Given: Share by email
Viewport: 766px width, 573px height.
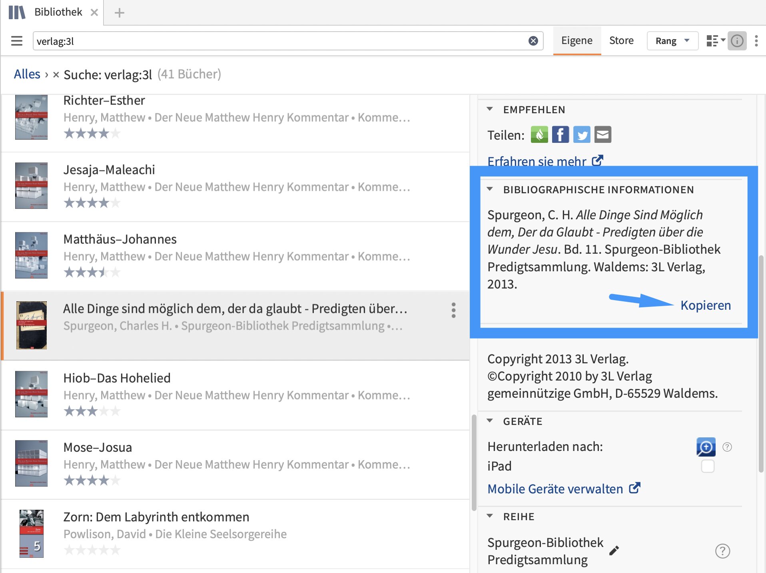Looking at the screenshot, I should [603, 134].
